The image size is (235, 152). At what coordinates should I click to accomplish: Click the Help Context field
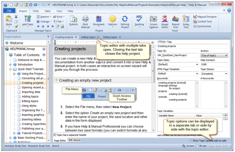point(214,64)
